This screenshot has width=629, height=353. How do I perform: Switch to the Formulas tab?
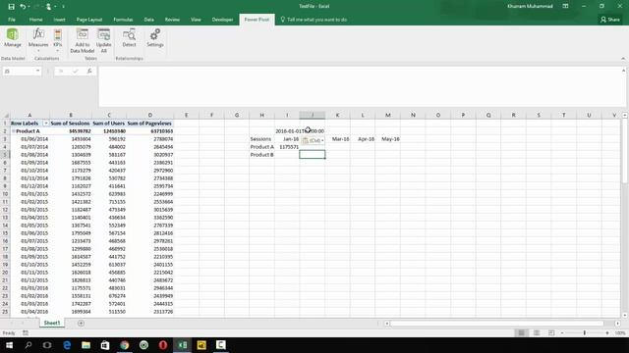[123, 20]
